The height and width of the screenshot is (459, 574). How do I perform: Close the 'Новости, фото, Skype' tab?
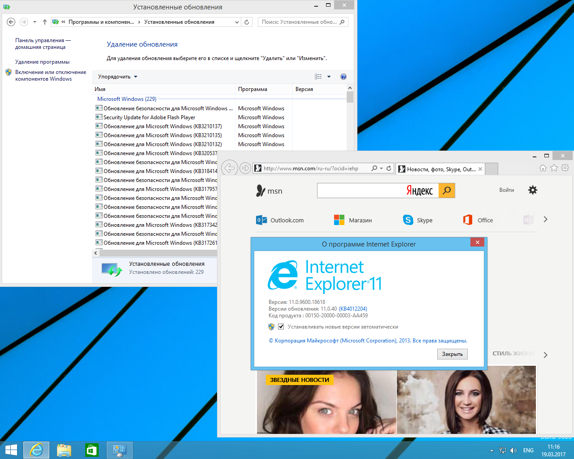click(480, 169)
